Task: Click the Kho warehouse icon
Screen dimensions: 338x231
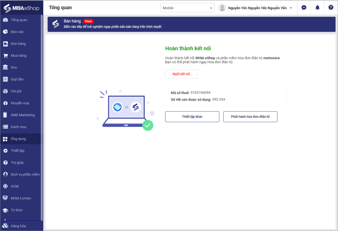Action: (x=5, y=67)
